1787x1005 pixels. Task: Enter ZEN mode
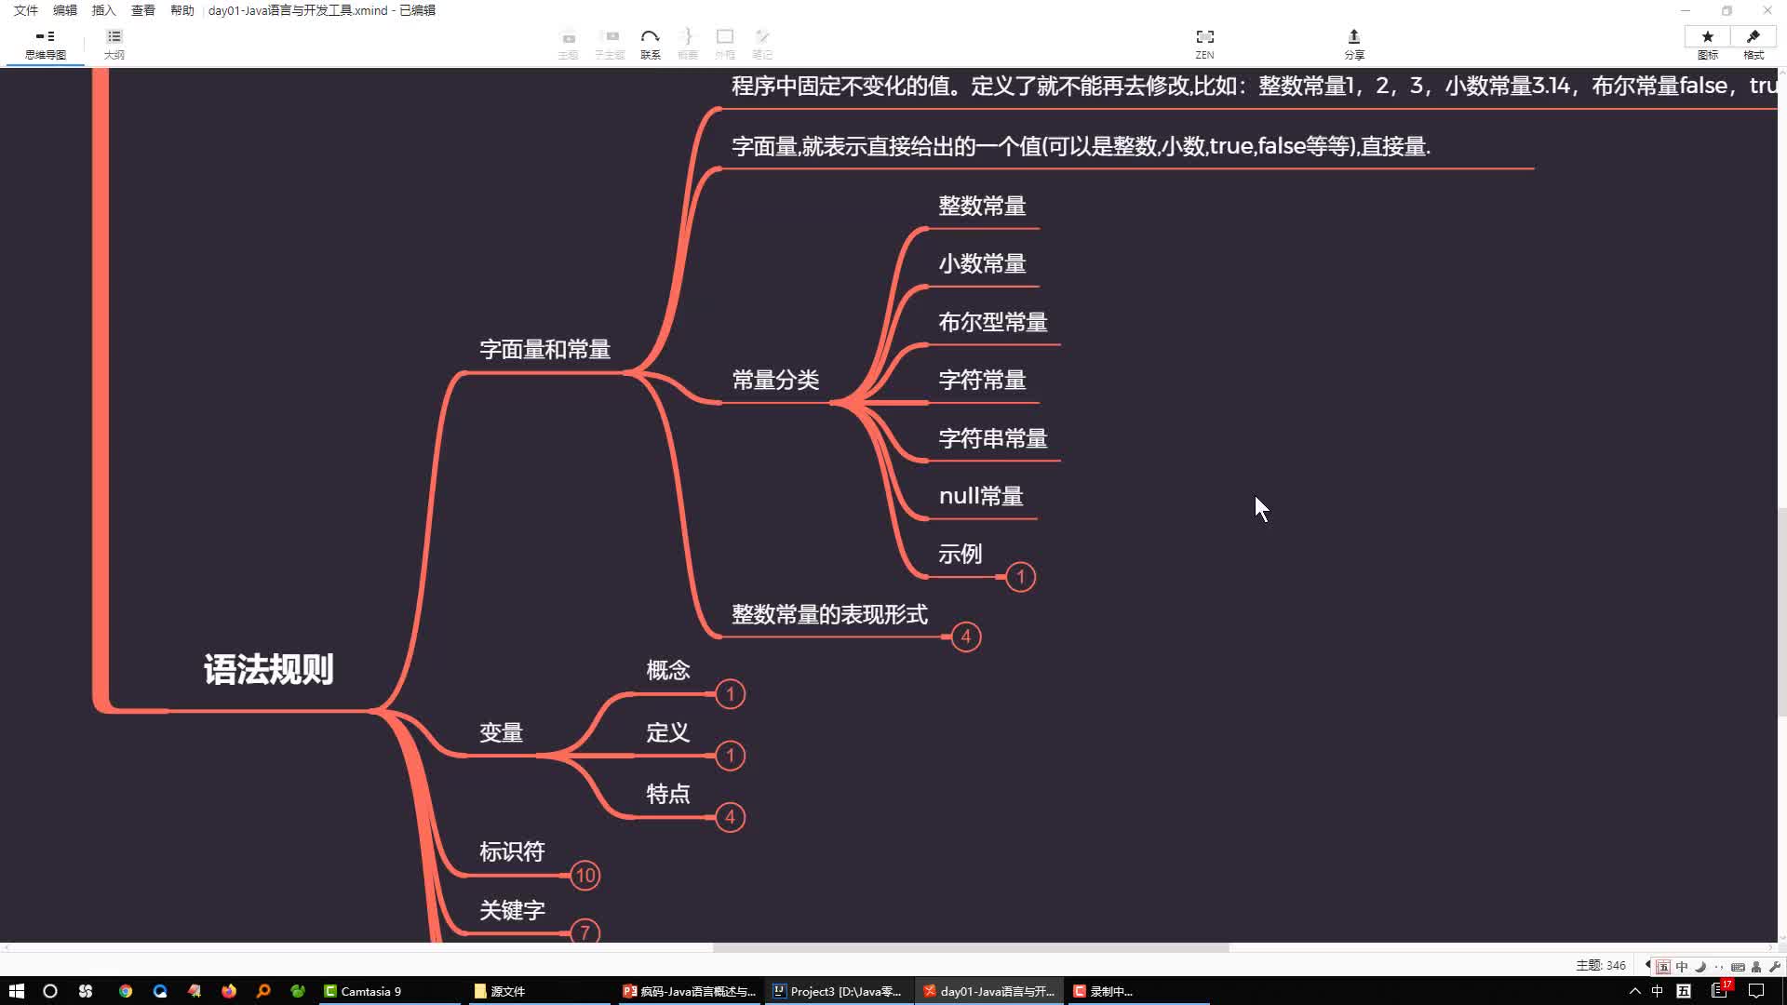point(1204,44)
